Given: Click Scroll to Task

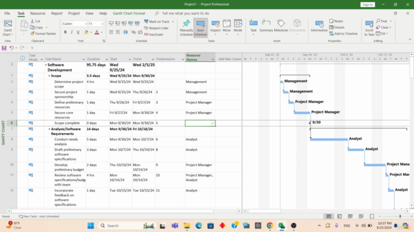Looking at the screenshot, I should 369,28.
